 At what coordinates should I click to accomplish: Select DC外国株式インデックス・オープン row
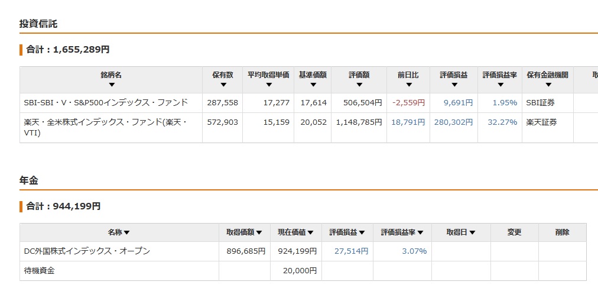[x=303, y=251]
